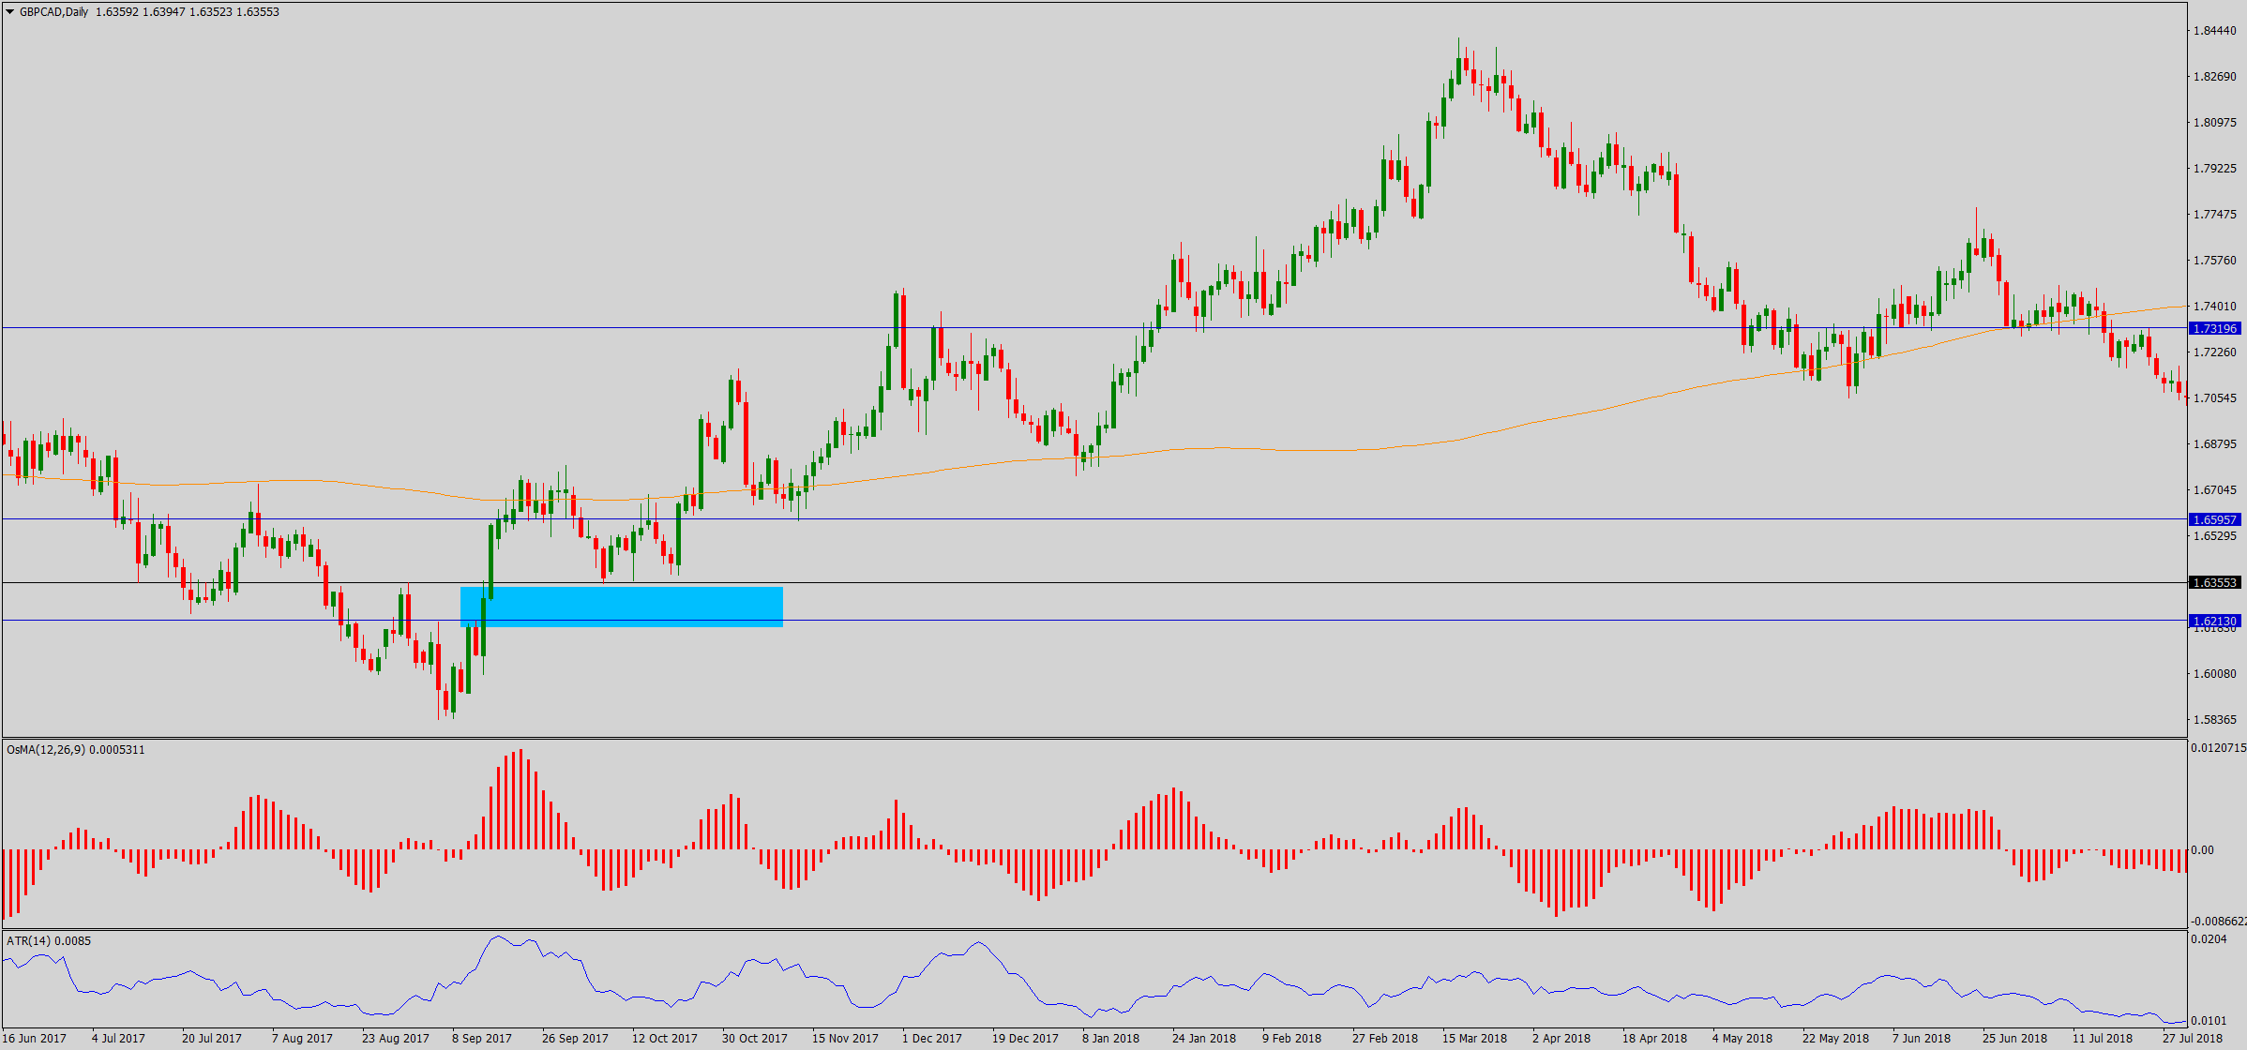Click the 1 Dec 2017 date label
The image size is (2247, 1050).
pos(932,1039)
